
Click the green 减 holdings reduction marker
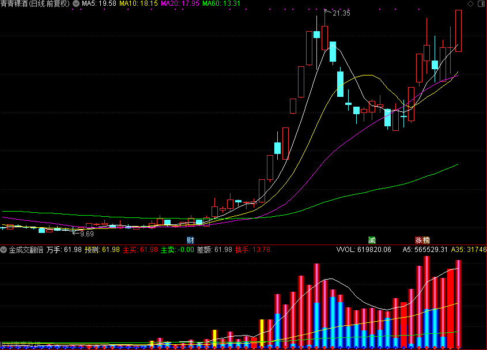[372, 239]
